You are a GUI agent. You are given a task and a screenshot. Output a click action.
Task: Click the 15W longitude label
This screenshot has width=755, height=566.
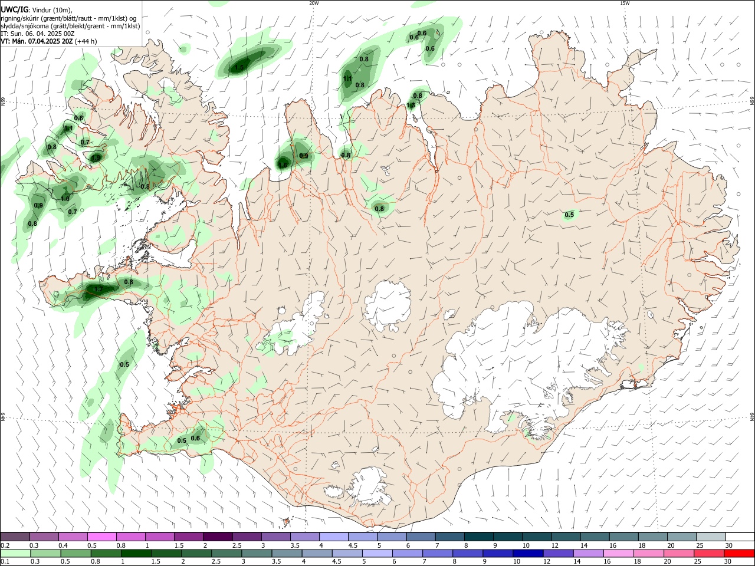click(x=625, y=3)
